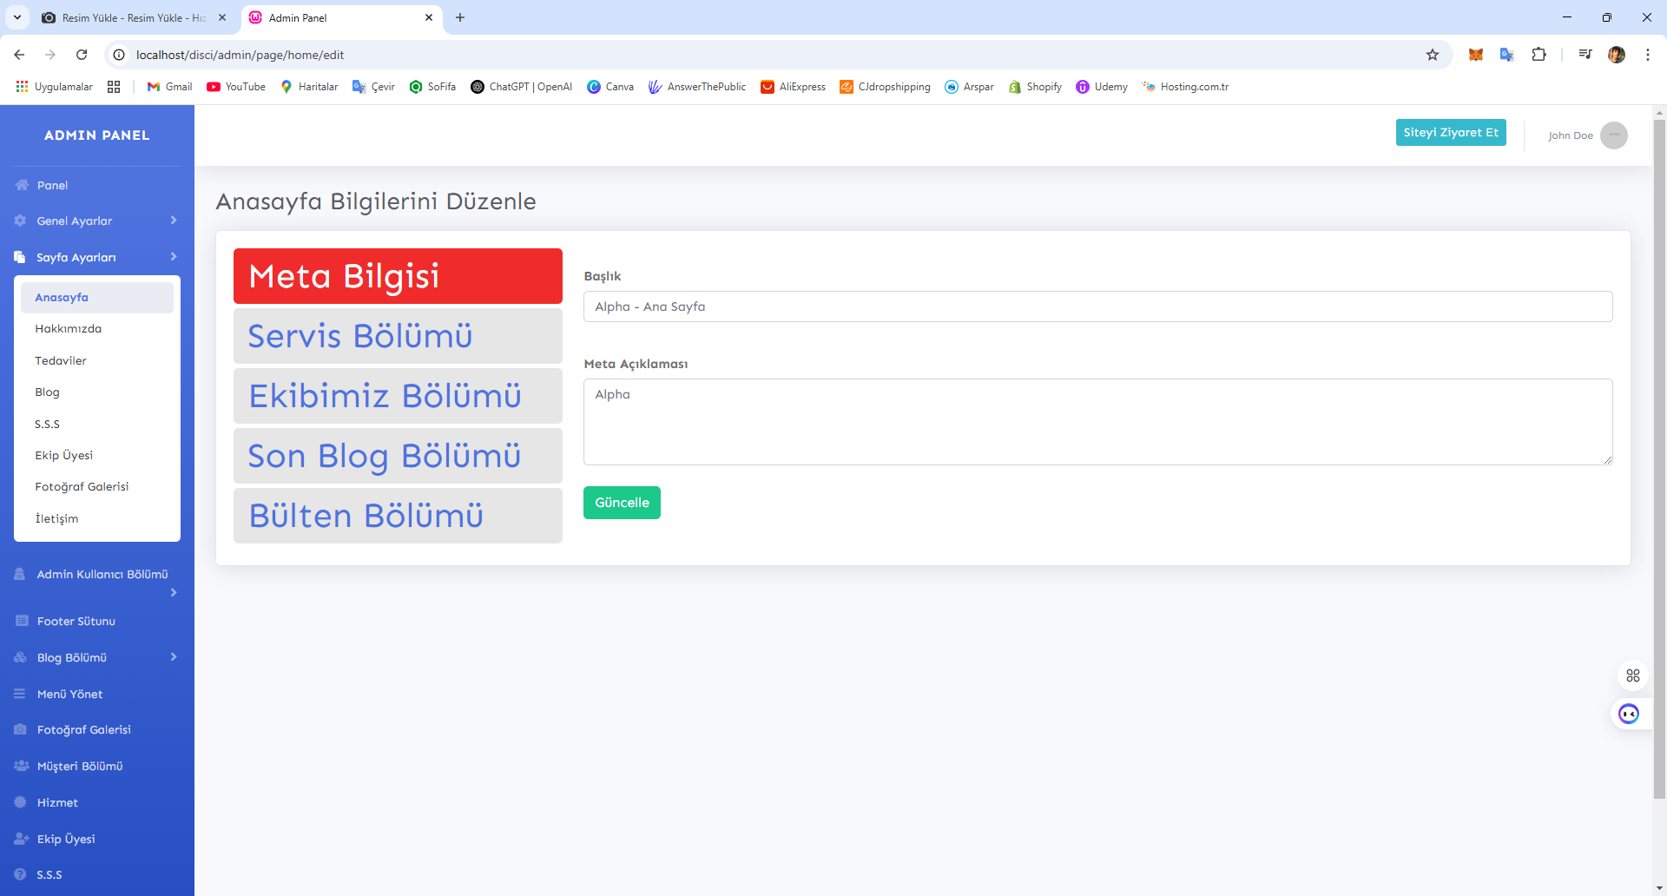Open the Bülten Bölümü tab

(398, 516)
